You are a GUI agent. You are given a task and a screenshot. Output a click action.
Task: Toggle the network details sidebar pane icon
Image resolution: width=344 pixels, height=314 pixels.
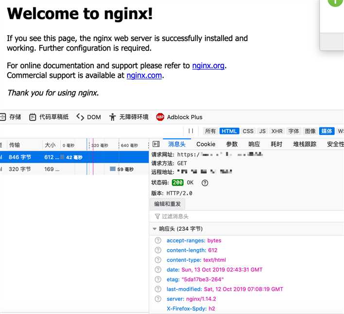(x=156, y=144)
